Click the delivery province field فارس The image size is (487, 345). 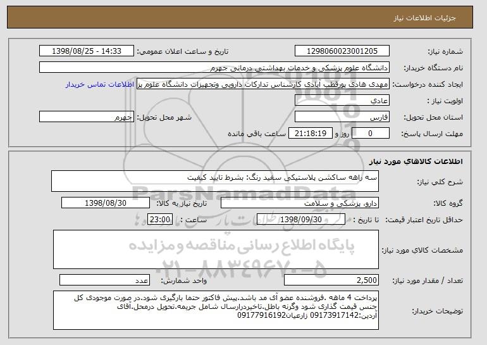[342, 117]
